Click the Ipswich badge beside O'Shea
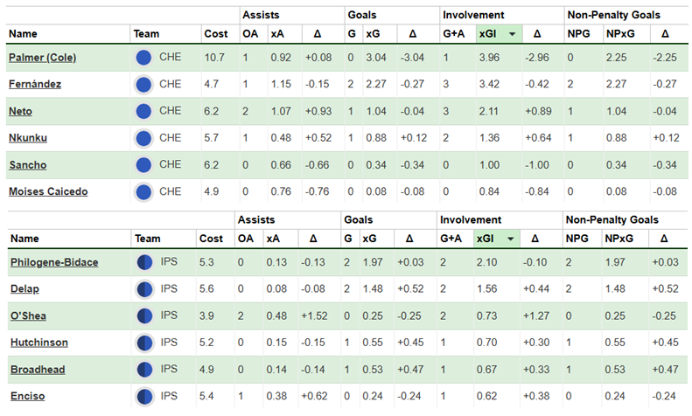The image size is (692, 416). click(144, 315)
